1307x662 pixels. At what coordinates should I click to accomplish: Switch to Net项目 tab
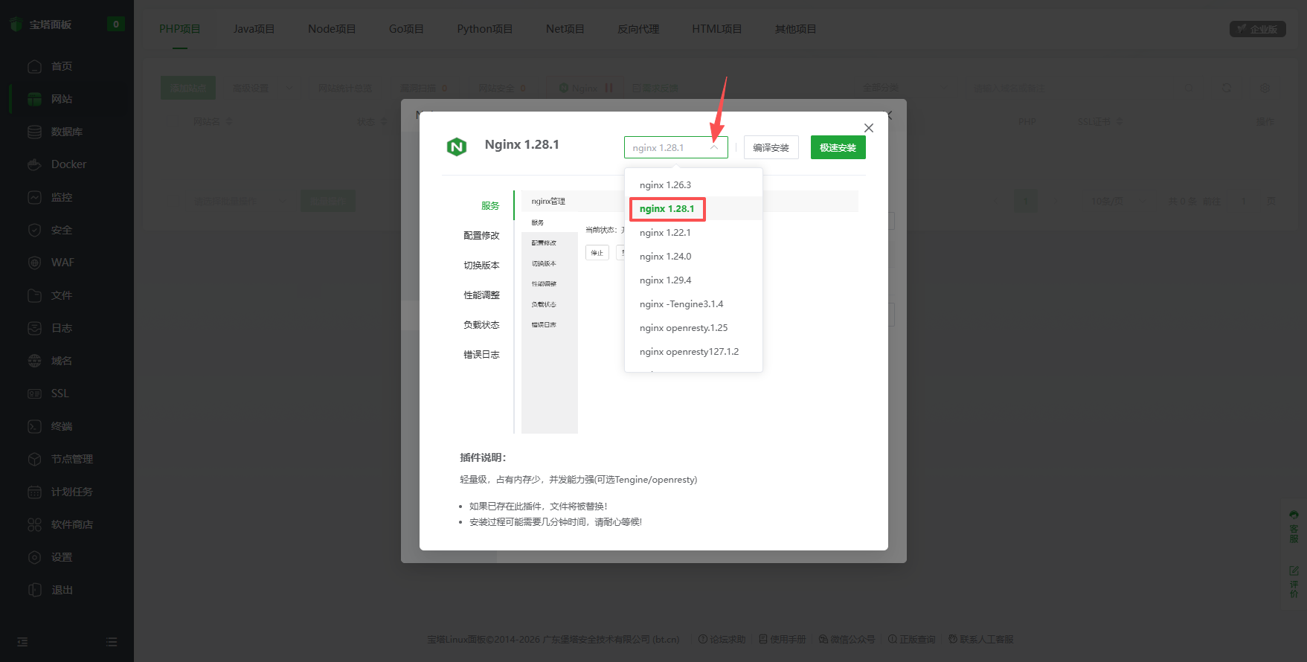pos(565,28)
